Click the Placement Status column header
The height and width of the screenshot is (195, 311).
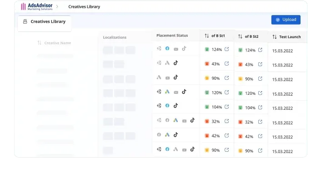172,36
